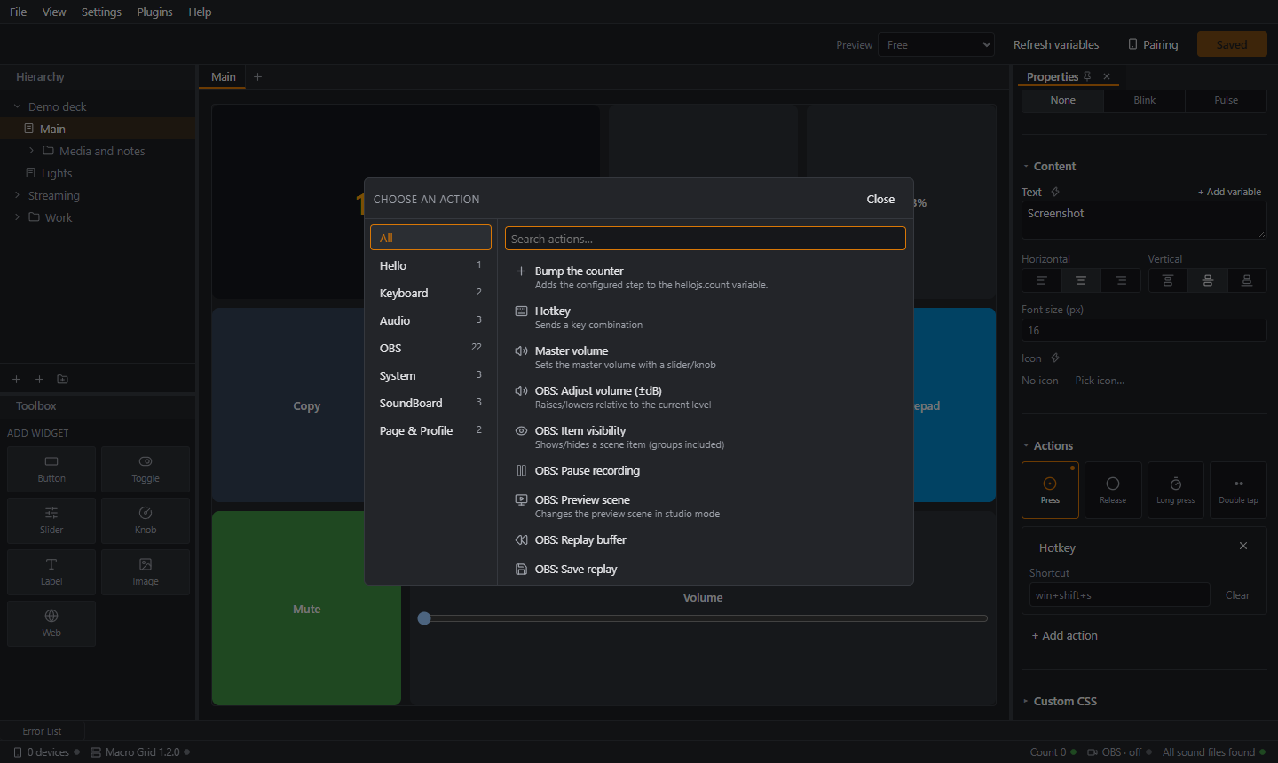Add a Label widget from Toolbox
Screen dimensions: 1278x763
click(x=51, y=572)
